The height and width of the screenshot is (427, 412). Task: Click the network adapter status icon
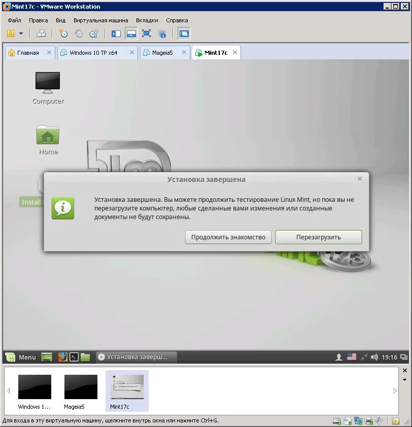coord(358,421)
